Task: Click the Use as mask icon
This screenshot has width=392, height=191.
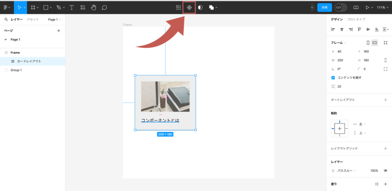Action: pyautogui.click(x=200, y=8)
